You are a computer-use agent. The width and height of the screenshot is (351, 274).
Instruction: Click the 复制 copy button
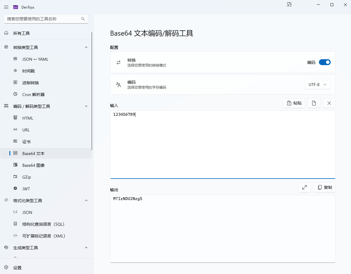[324, 187]
